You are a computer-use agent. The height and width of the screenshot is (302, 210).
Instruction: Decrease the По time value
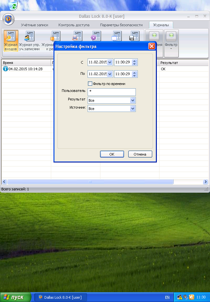pyautogui.click(x=135, y=75)
